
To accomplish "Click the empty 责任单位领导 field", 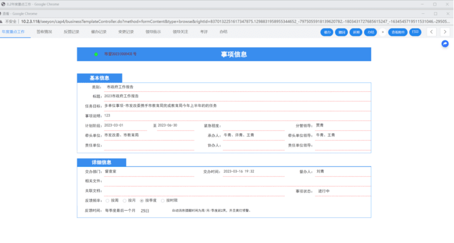I will click(343, 145).
